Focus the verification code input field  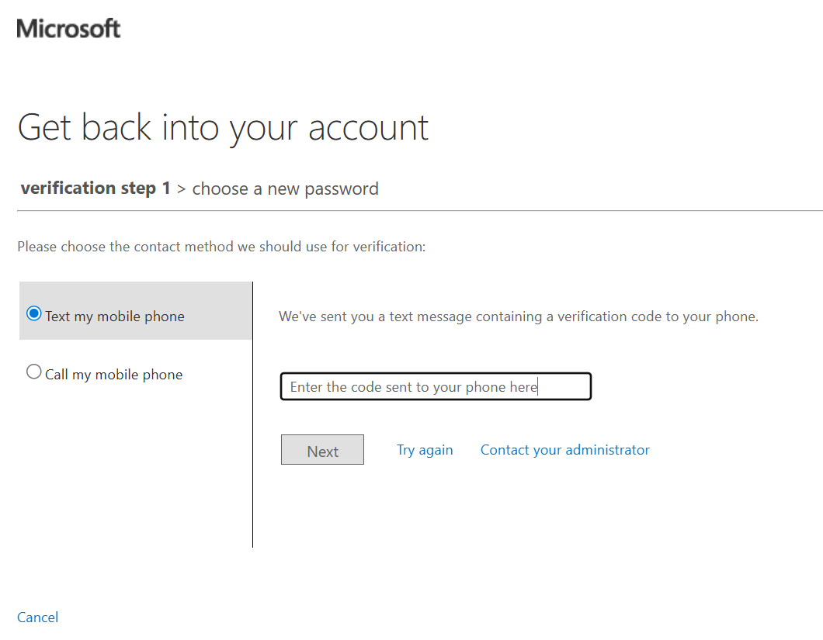[x=436, y=386]
